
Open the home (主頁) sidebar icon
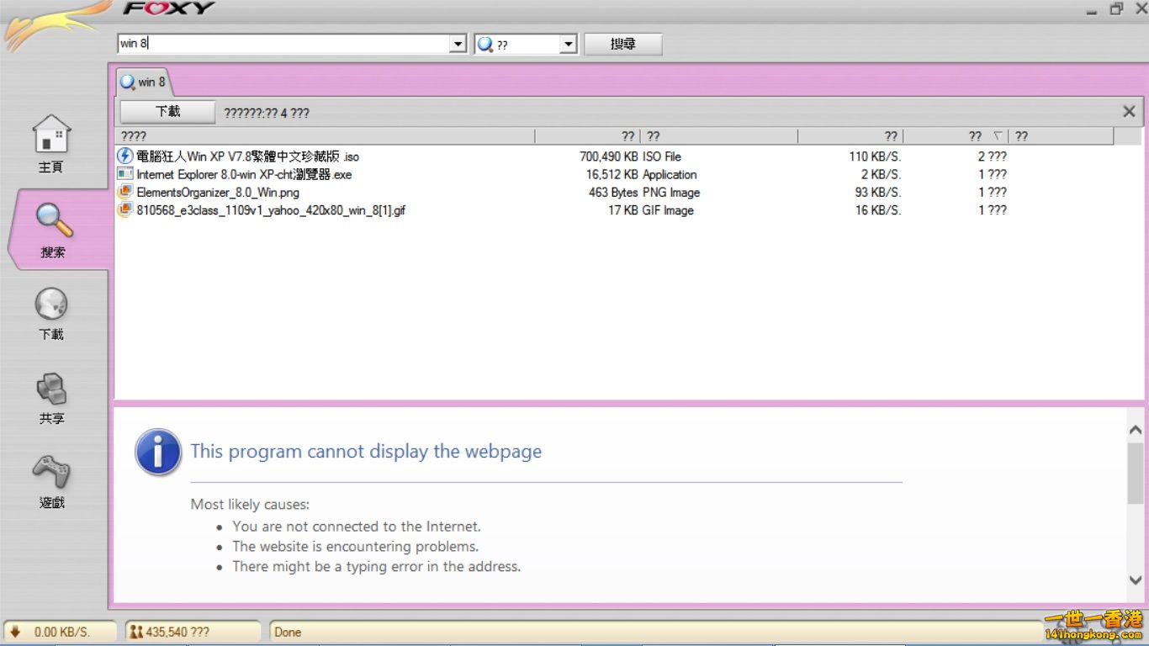(51, 135)
